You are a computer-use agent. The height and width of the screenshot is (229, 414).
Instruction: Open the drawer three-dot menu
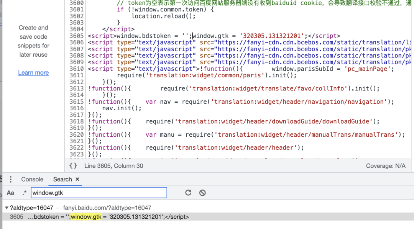(11, 179)
